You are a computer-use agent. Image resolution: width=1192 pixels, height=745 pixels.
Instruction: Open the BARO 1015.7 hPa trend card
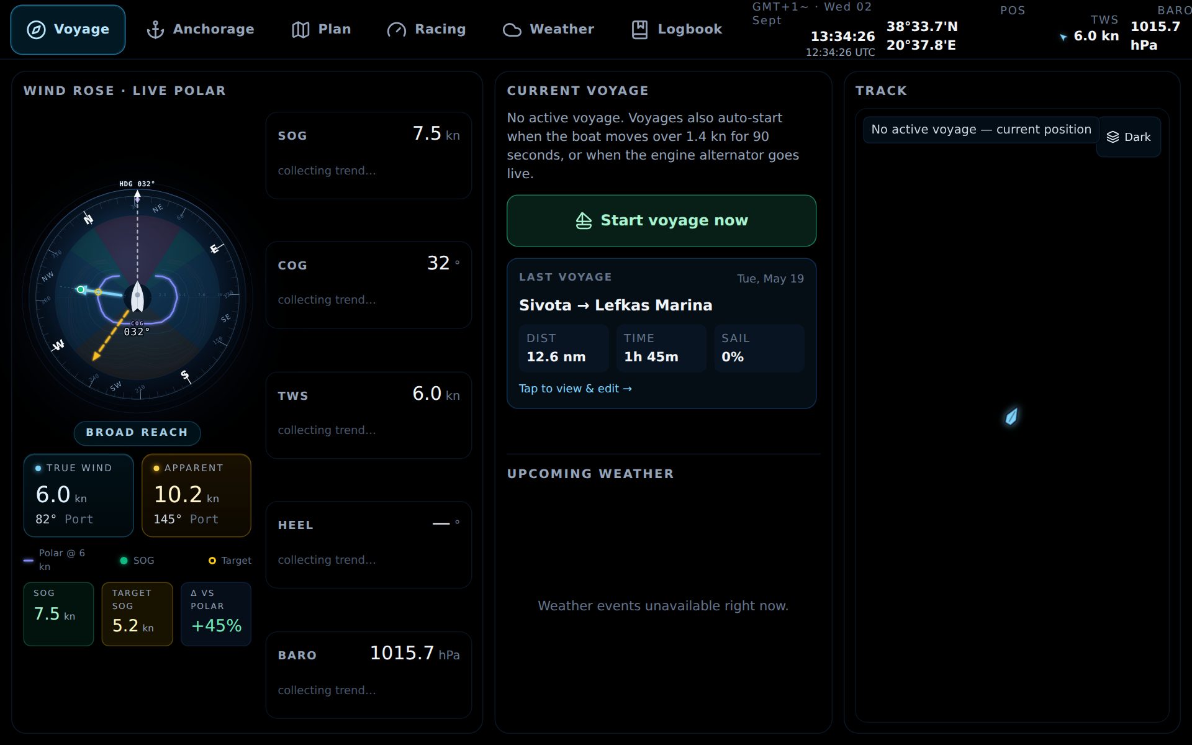[369, 675]
